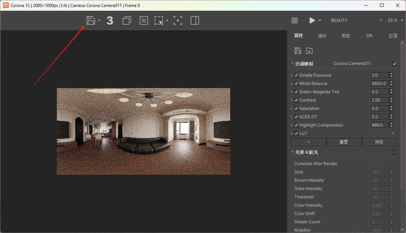Click the Save image floppy icon in toolbar
Image resolution: width=406 pixels, height=233 pixels.
tap(90, 20)
